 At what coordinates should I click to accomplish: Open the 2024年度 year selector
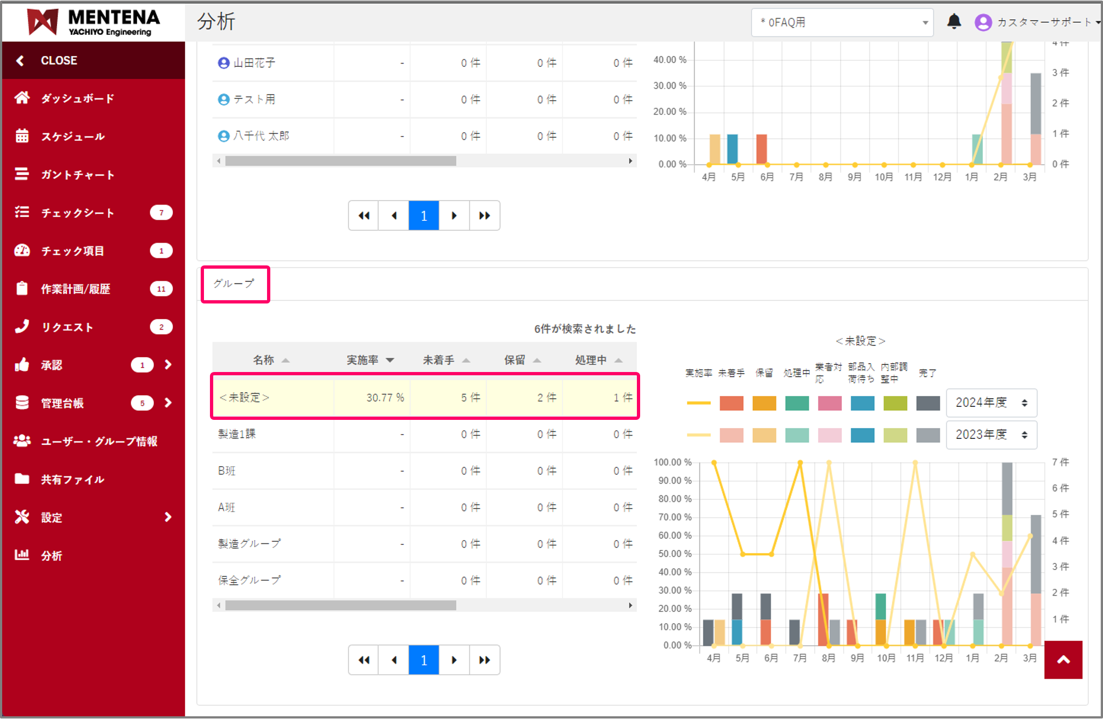pos(991,403)
